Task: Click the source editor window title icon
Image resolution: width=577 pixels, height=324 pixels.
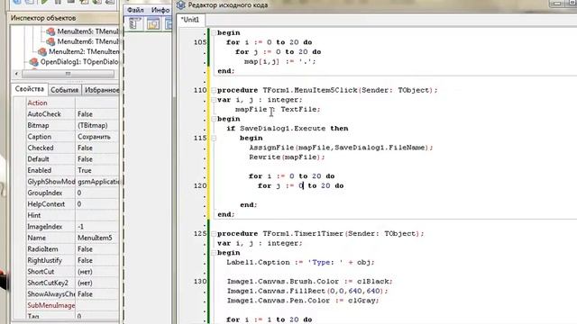Action: click(180, 5)
